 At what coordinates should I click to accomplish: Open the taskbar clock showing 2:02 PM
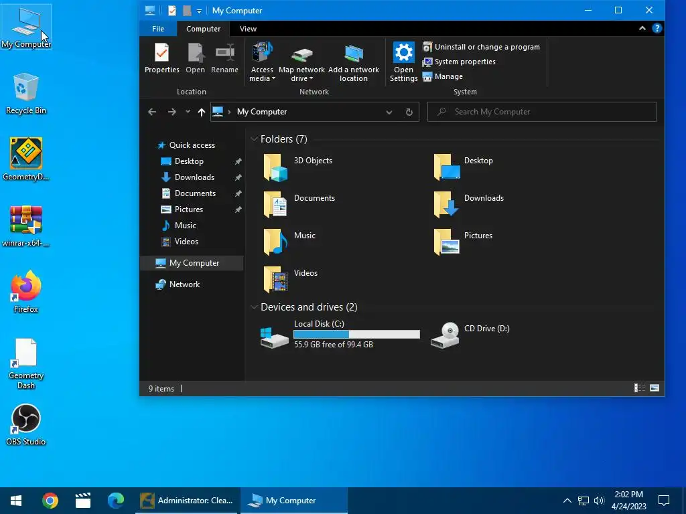628,501
